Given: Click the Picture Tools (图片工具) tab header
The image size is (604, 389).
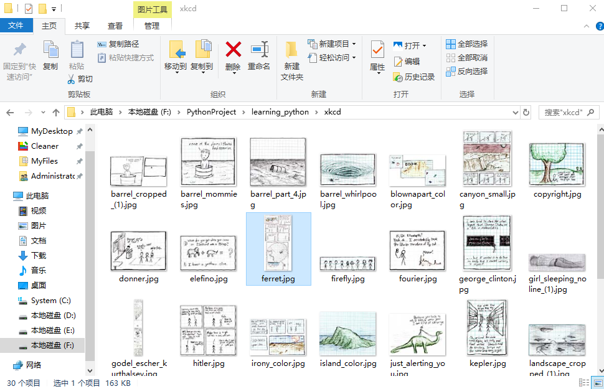Looking at the screenshot, I should (152, 9).
